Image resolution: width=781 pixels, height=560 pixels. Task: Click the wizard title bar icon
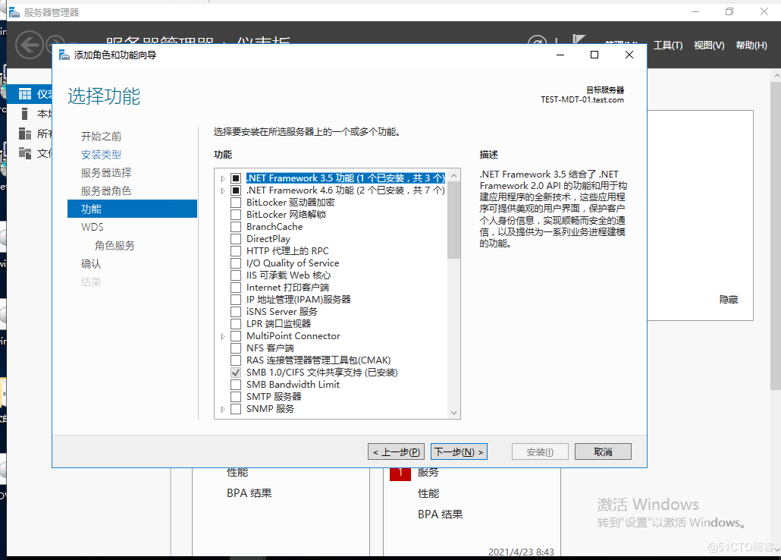(x=64, y=55)
